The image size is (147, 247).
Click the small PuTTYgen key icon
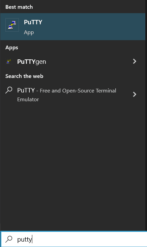9,61
